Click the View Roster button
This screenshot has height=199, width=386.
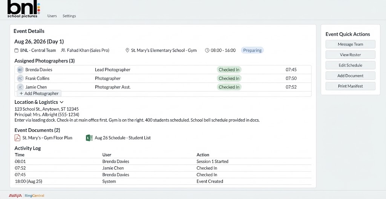[350, 55]
